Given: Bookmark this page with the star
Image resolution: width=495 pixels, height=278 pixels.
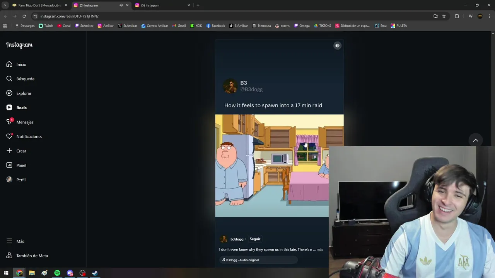Looking at the screenshot, I should pos(444,16).
